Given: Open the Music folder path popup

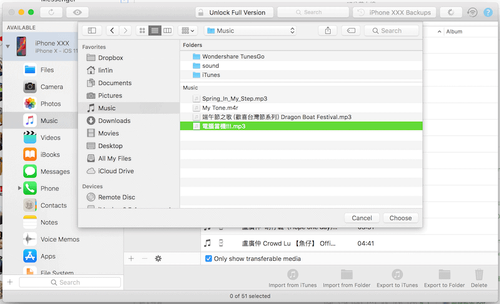Looking at the screenshot, I should (251, 31).
